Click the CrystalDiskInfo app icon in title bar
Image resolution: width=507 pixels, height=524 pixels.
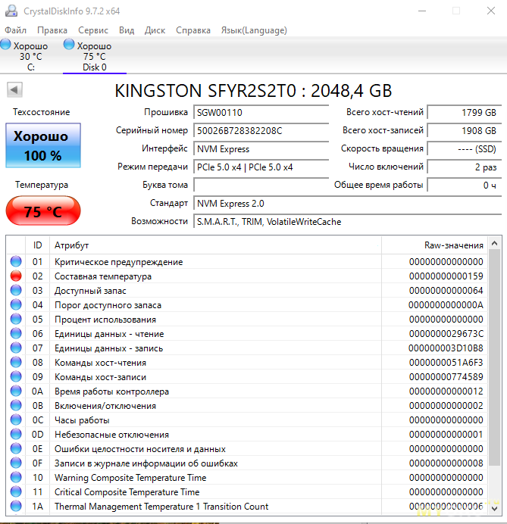click(11, 11)
